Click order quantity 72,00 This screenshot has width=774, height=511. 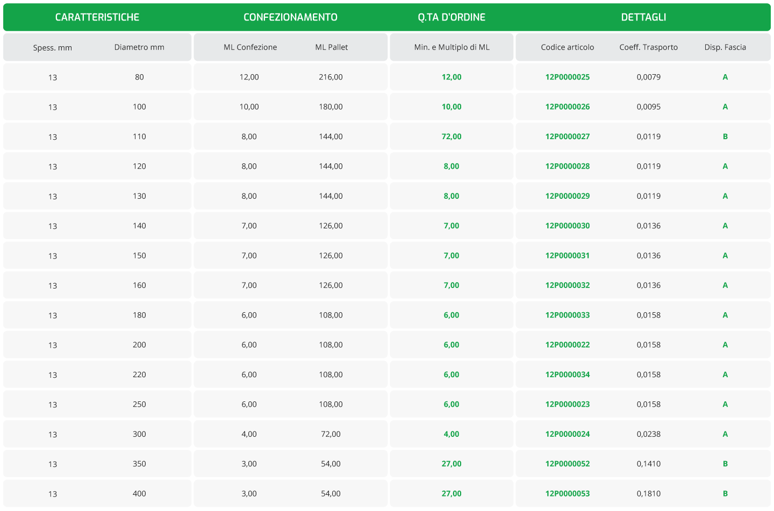coord(451,136)
